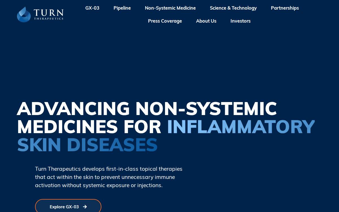
Task: Click the headline 'ADVANCING NON-SYSTEMIC'
Action: pyautogui.click(x=147, y=109)
